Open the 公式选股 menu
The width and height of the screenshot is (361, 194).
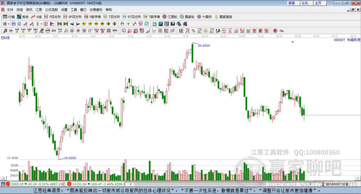pos(51,10)
